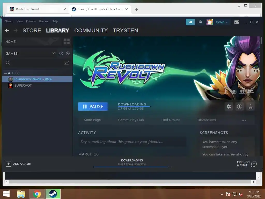Screen dimensions: 265x199
Task: Click the trysten profile avatar
Action: click(210, 22)
